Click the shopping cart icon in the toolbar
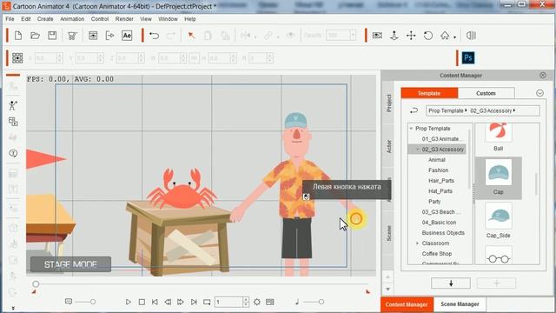 point(72,36)
